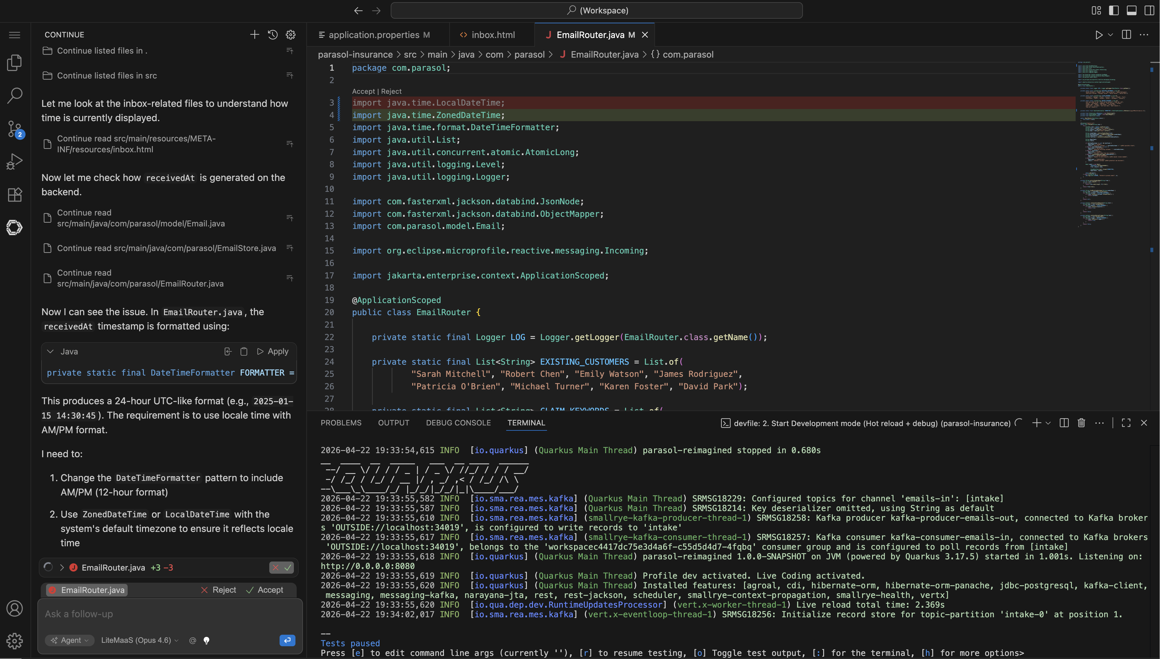
Task: Click Accept for EmailRouter.java changes
Action: tap(265, 590)
